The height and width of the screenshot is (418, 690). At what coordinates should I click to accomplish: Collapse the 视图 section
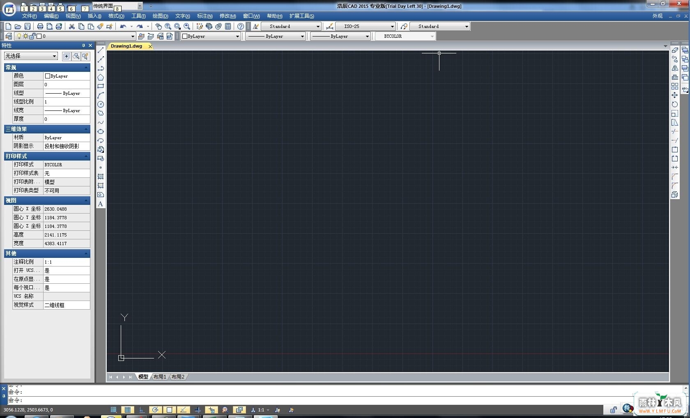[86, 200]
